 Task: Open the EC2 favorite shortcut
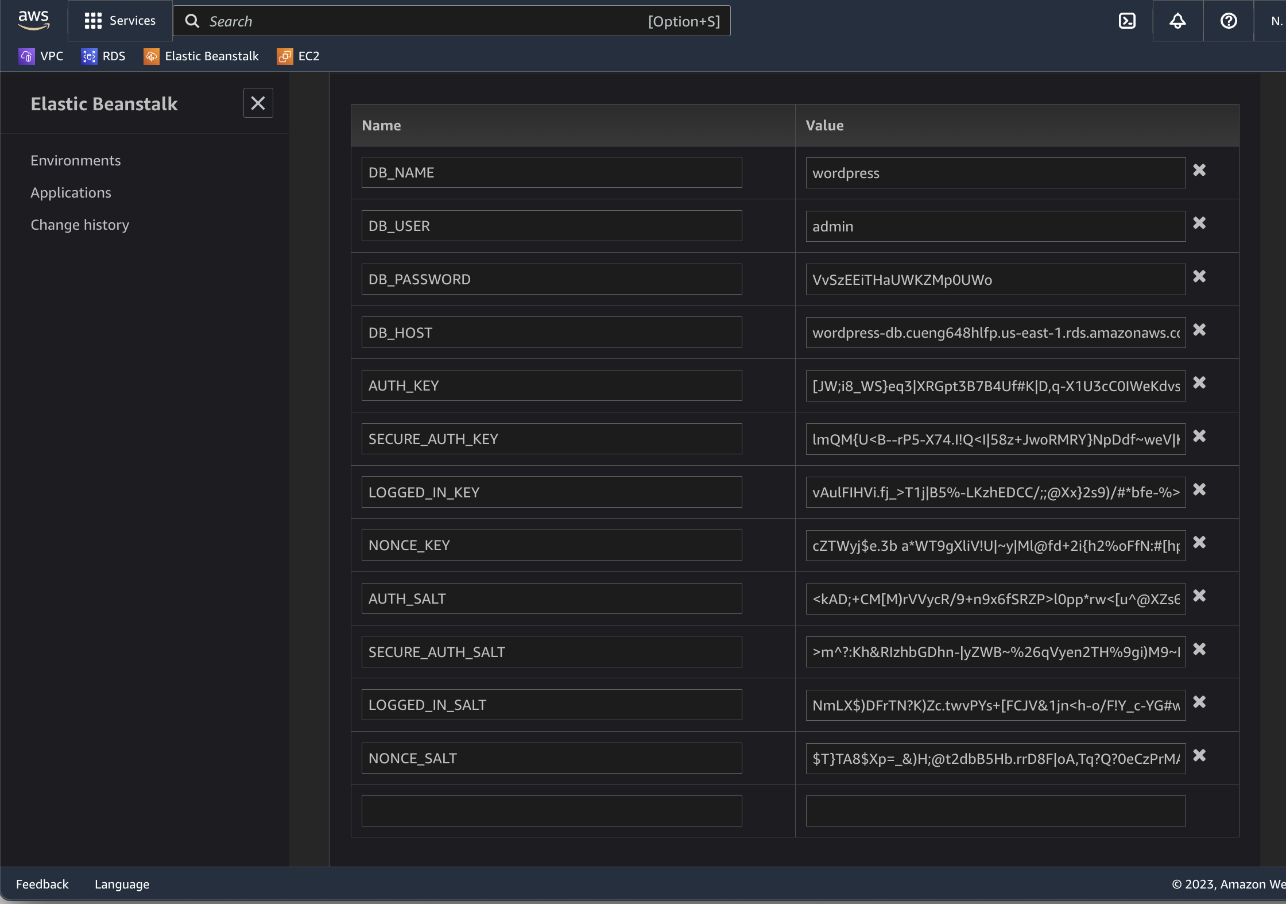[x=298, y=56]
